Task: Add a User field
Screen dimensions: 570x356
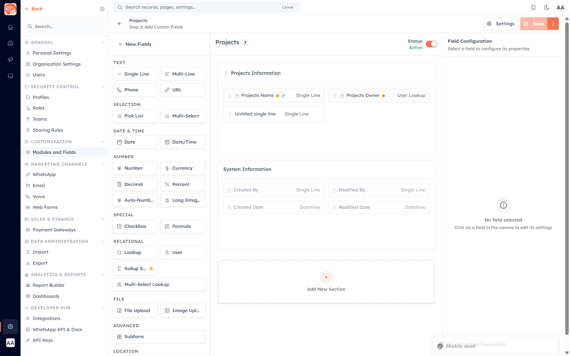Action: click(x=183, y=252)
